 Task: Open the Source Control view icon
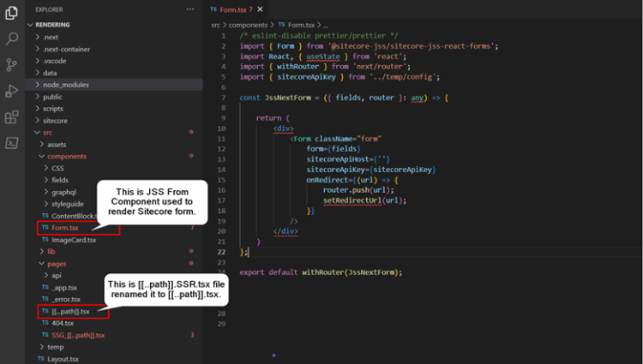coord(12,65)
